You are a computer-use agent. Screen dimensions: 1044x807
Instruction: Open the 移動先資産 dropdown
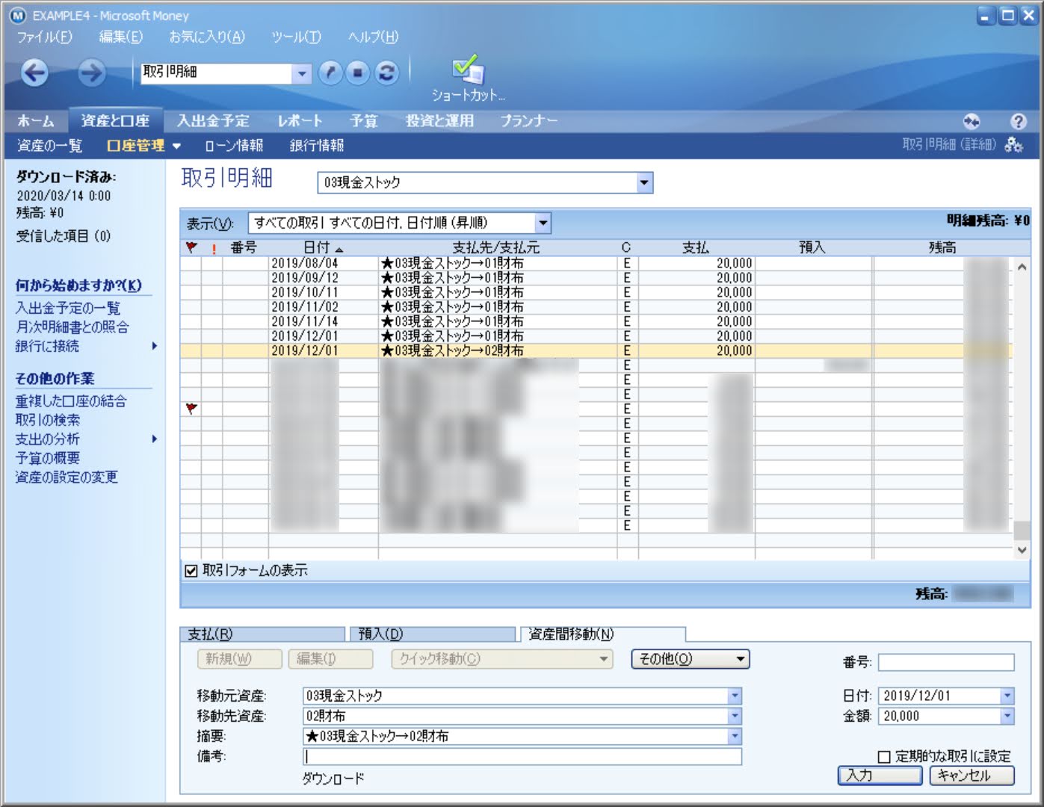(735, 716)
